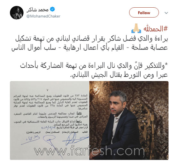Click the blue verified badge

point(52,9)
